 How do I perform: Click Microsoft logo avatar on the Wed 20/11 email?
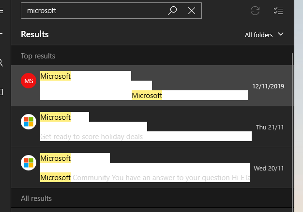click(x=29, y=163)
